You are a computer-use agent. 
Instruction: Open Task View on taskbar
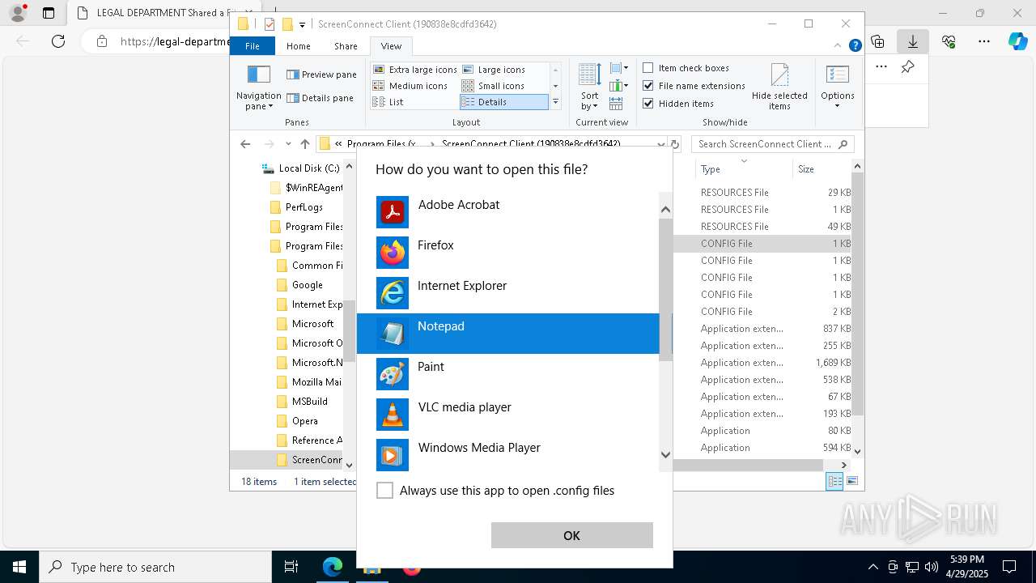coord(291,567)
